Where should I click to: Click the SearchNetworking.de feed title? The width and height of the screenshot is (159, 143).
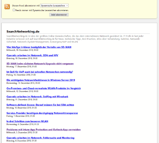pyautogui.click(x=23, y=32)
